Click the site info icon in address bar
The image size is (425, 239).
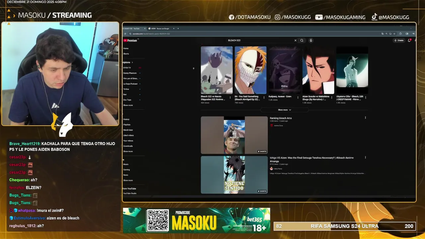tap(130, 34)
